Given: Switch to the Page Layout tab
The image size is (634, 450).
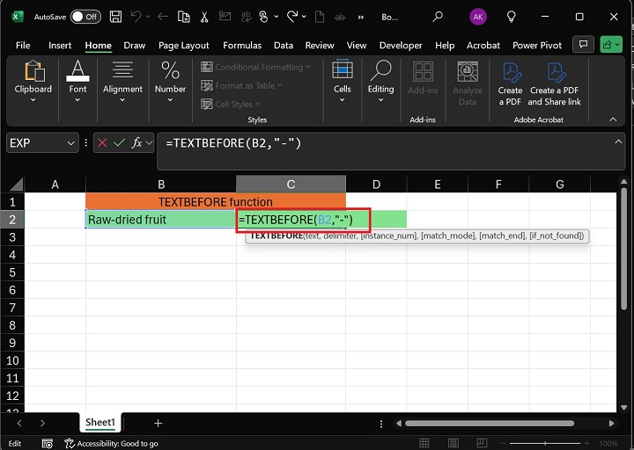Looking at the screenshot, I should pyautogui.click(x=183, y=46).
